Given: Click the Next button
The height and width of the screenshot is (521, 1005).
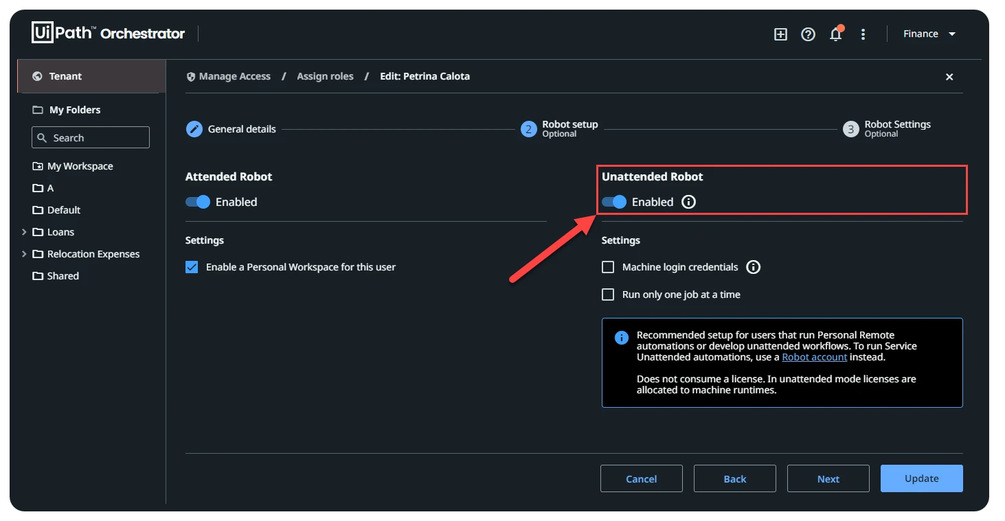Looking at the screenshot, I should click(x=828, y=478).
